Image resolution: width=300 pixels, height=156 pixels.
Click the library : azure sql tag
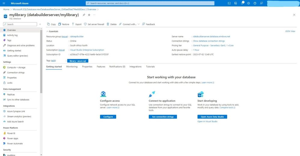pos(78,61)
